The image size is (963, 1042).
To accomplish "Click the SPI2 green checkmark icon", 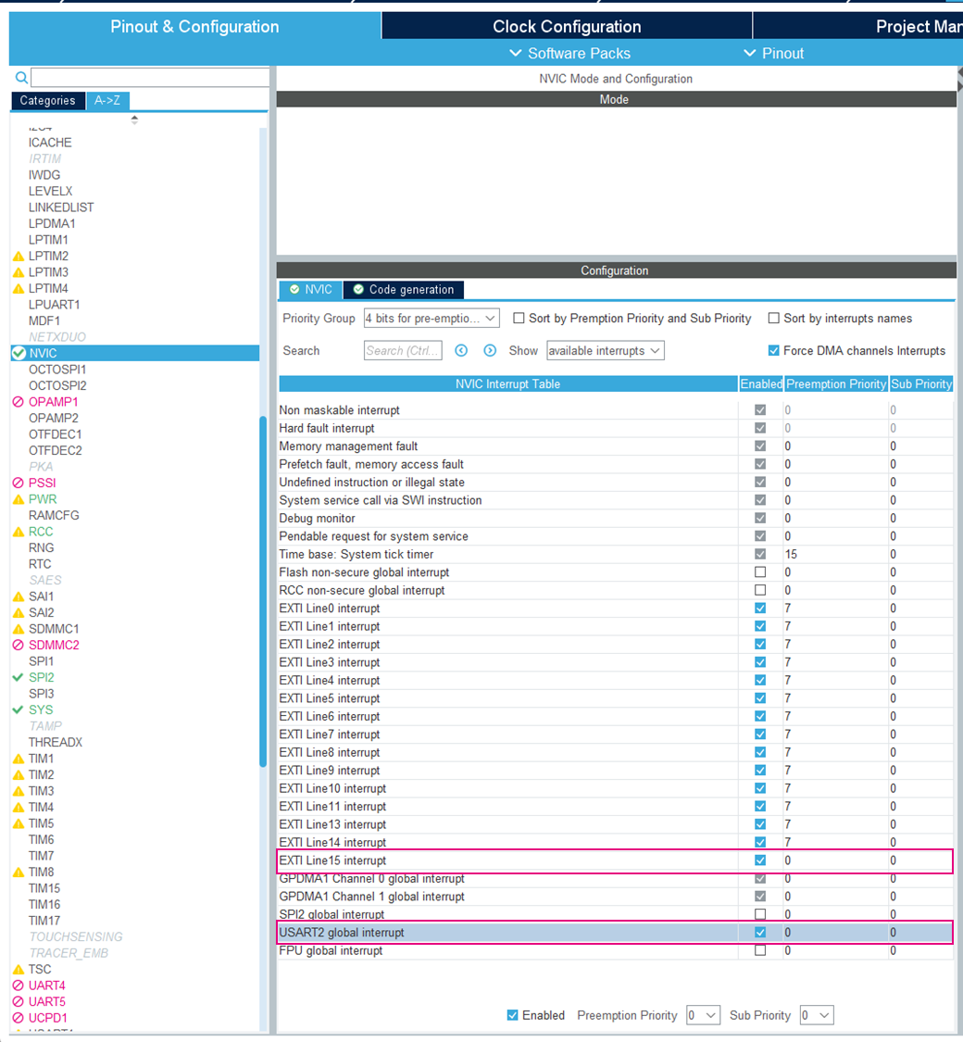I will click(19, 677).
